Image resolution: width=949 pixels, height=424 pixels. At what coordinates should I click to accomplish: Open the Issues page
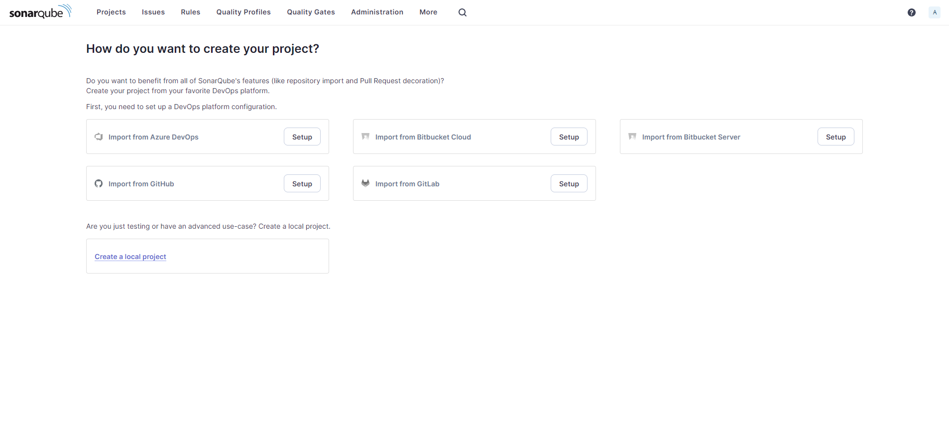point(153,12)
